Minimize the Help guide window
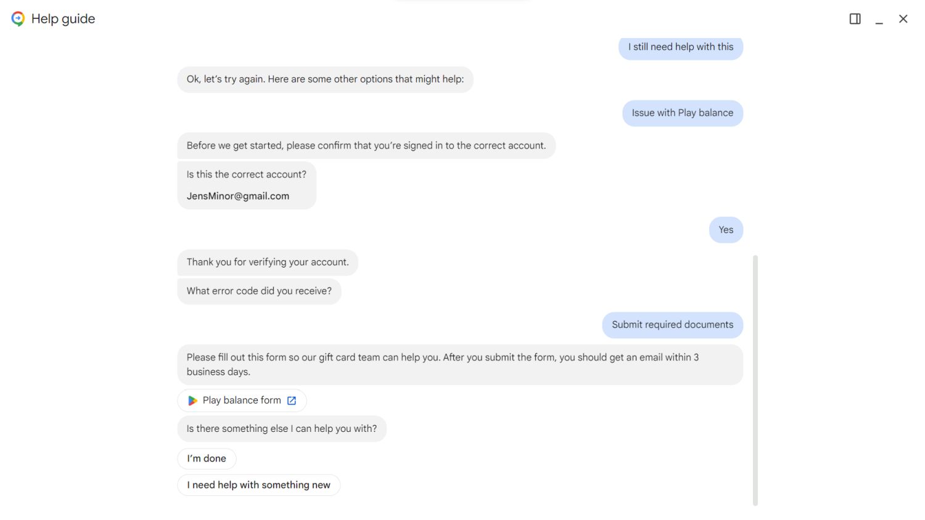 point(879,20)
